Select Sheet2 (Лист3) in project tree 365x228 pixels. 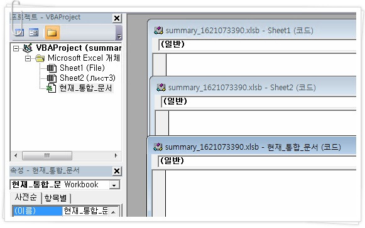87,78
